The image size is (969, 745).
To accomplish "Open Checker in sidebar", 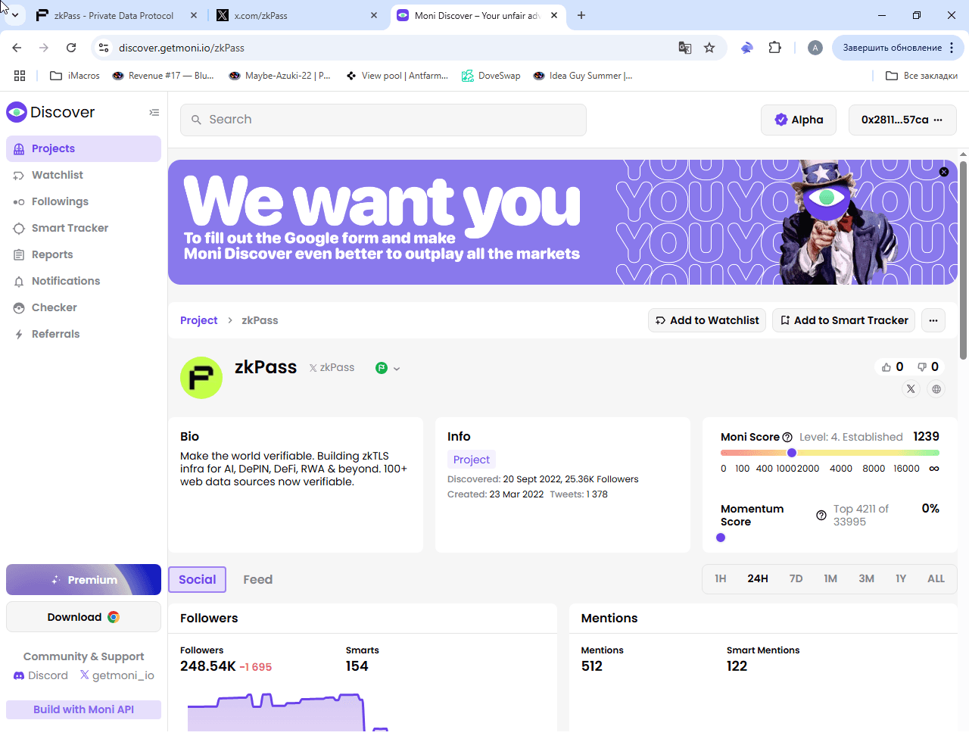I will 83,307.
